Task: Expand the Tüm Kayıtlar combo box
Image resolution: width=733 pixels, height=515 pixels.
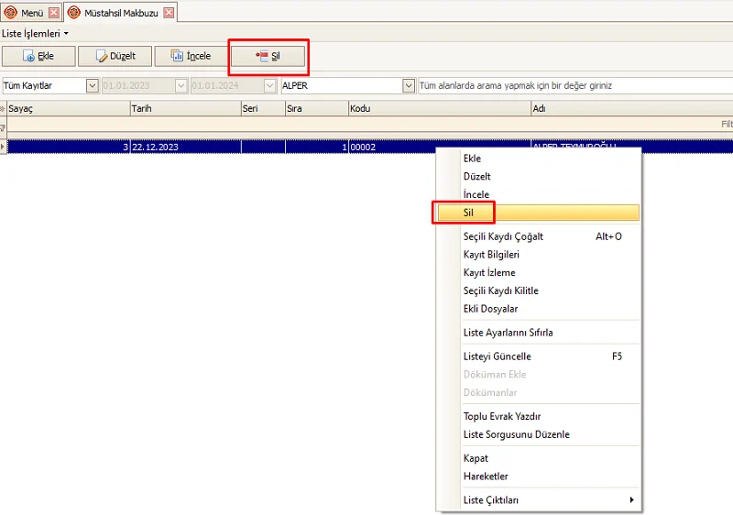Action: [92, 85]
